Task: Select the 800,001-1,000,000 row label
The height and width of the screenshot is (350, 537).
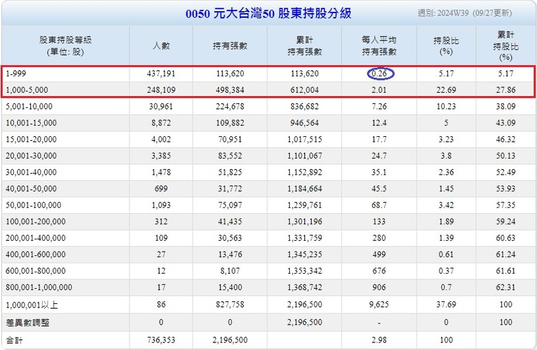Action: point(39,287)
